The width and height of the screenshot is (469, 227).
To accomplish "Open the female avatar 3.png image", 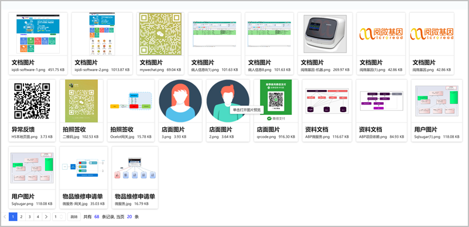I will point(180,101).
